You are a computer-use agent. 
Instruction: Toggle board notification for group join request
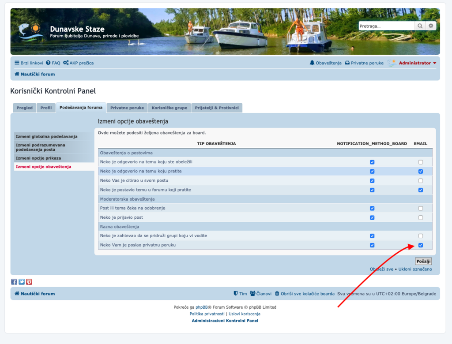click(x=372, y=236)
